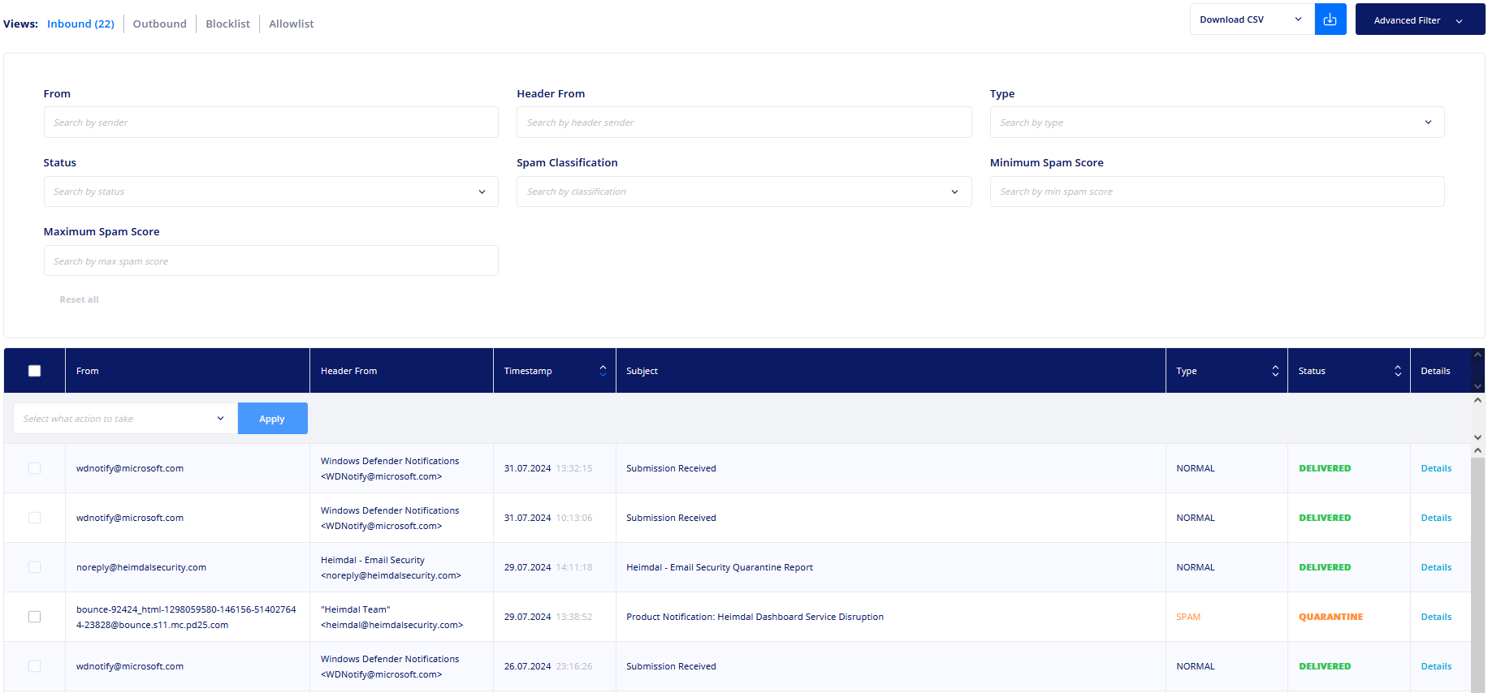Focus the Maximum Spam Score field

pos(270,260)
